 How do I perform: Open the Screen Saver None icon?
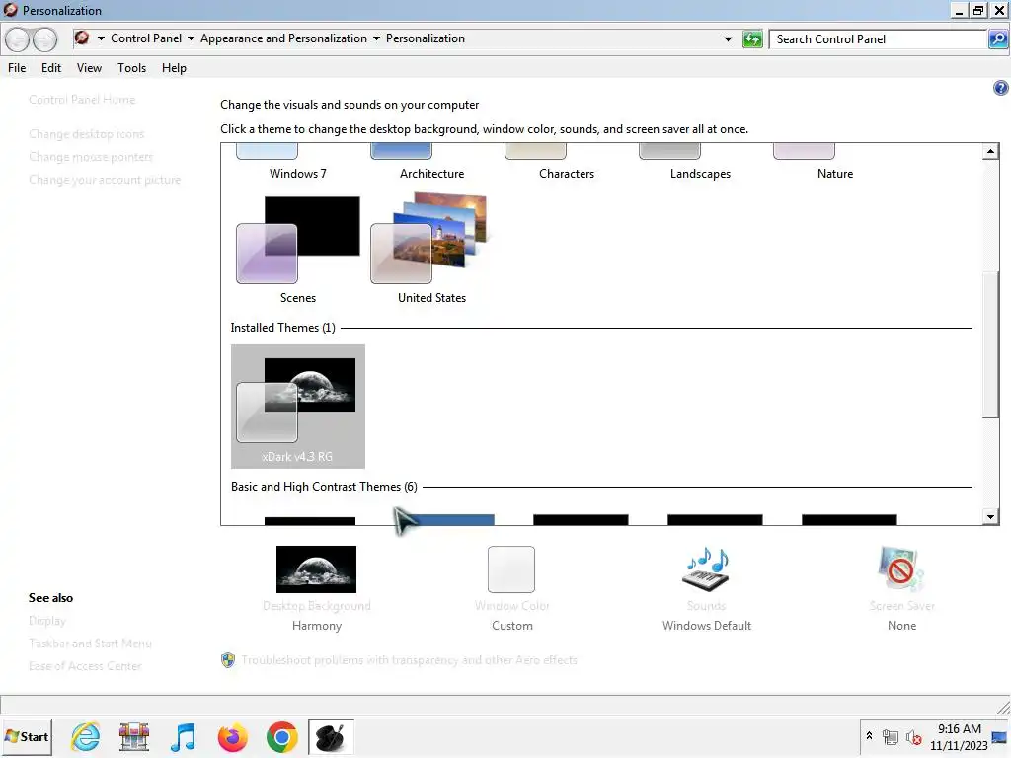(900, 569)
